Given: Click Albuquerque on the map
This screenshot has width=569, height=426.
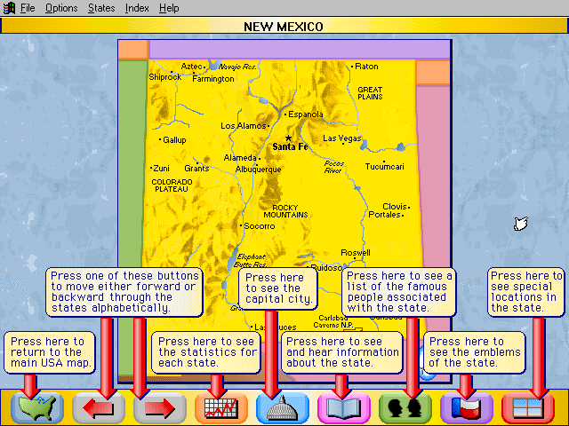Looking at the screenshot, I should [258, 169].
